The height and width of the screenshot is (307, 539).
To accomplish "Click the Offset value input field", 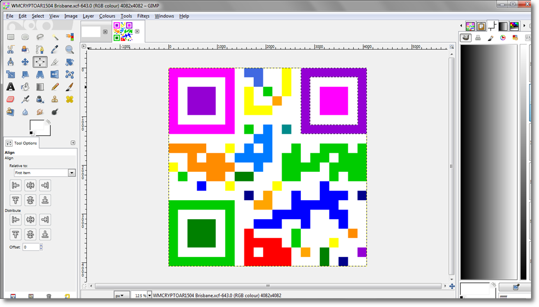I will 31,247.
